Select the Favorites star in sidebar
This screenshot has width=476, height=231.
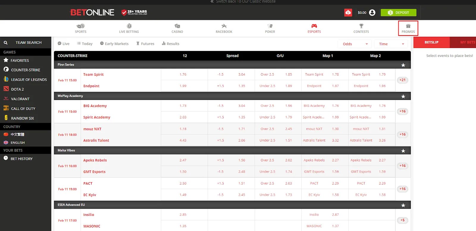tap(6, 60)
